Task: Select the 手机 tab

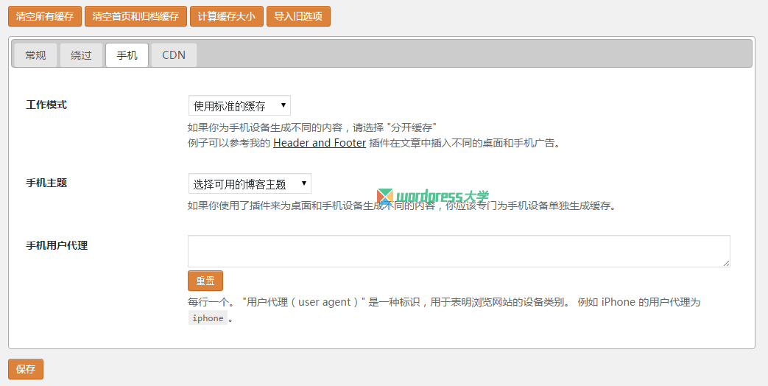Action: 127,55
